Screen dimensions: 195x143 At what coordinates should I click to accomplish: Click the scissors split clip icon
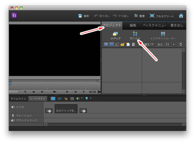(99, 92)
